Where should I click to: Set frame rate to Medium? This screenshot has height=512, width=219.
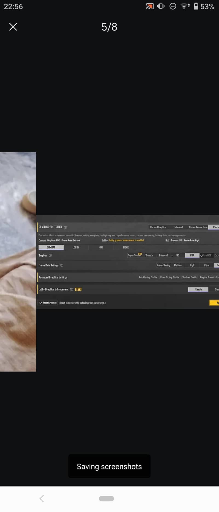(x=178, y=265)
